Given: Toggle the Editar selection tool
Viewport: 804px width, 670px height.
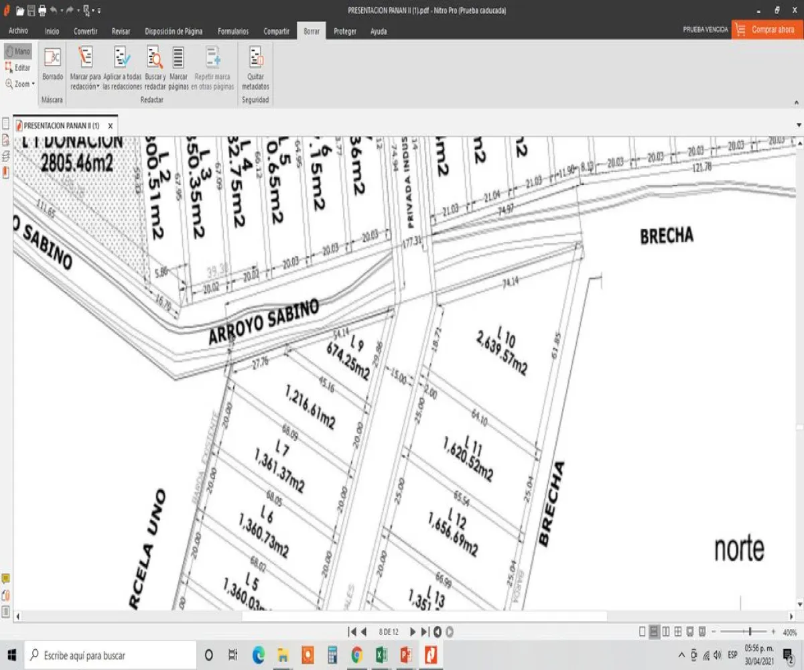Looking at the screenshot, I should 17,68.
